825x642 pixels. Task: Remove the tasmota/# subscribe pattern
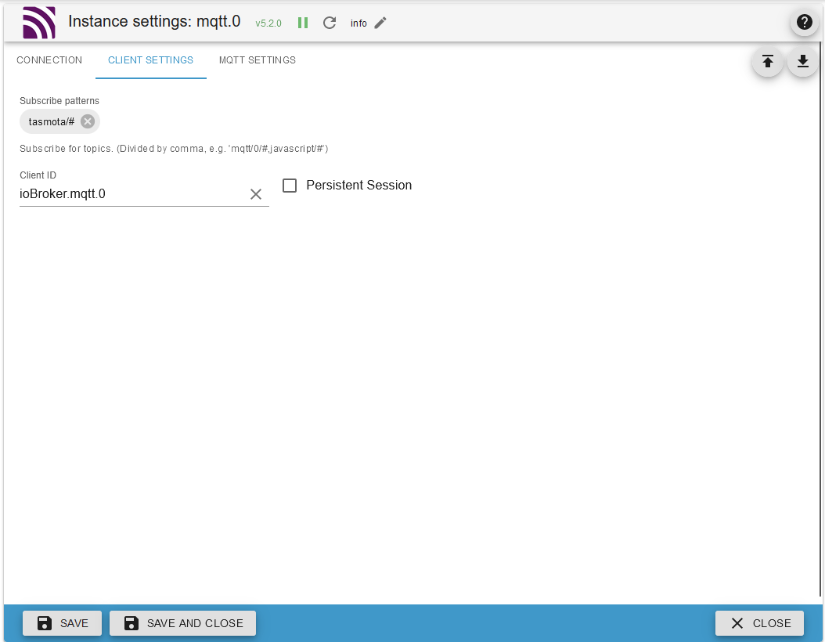[88, 121]
